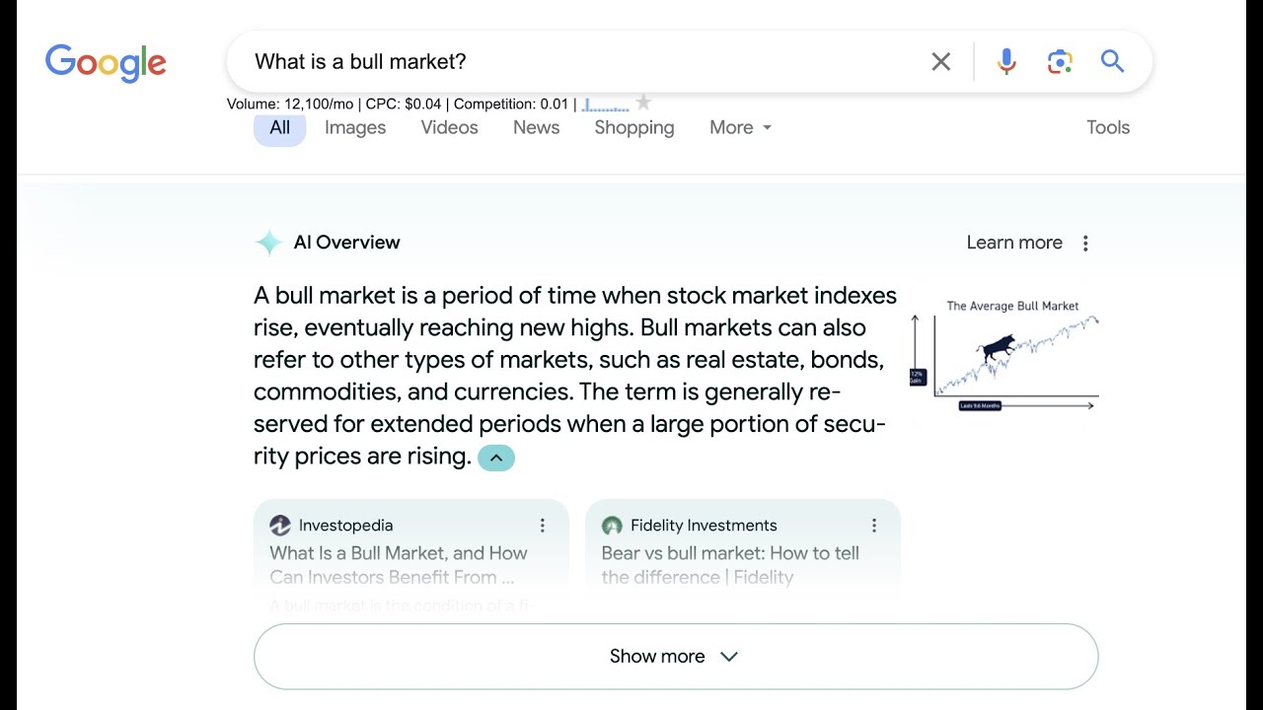This screenshot has width=1263, height=710.
Task: Collapse the AI Overview text with chevron
Action: pos(496,458)
